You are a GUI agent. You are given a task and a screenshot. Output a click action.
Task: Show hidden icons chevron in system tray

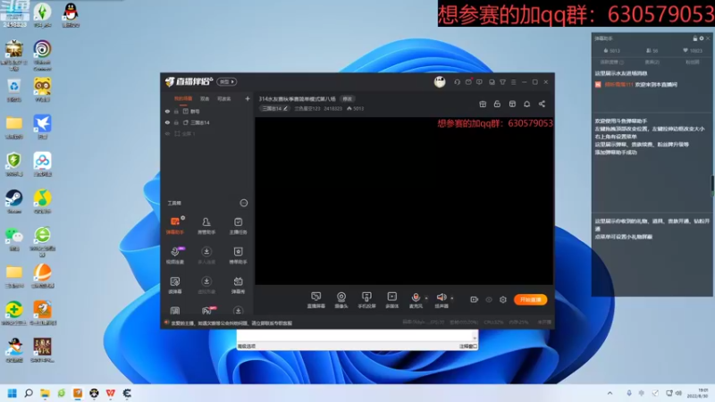610,393
